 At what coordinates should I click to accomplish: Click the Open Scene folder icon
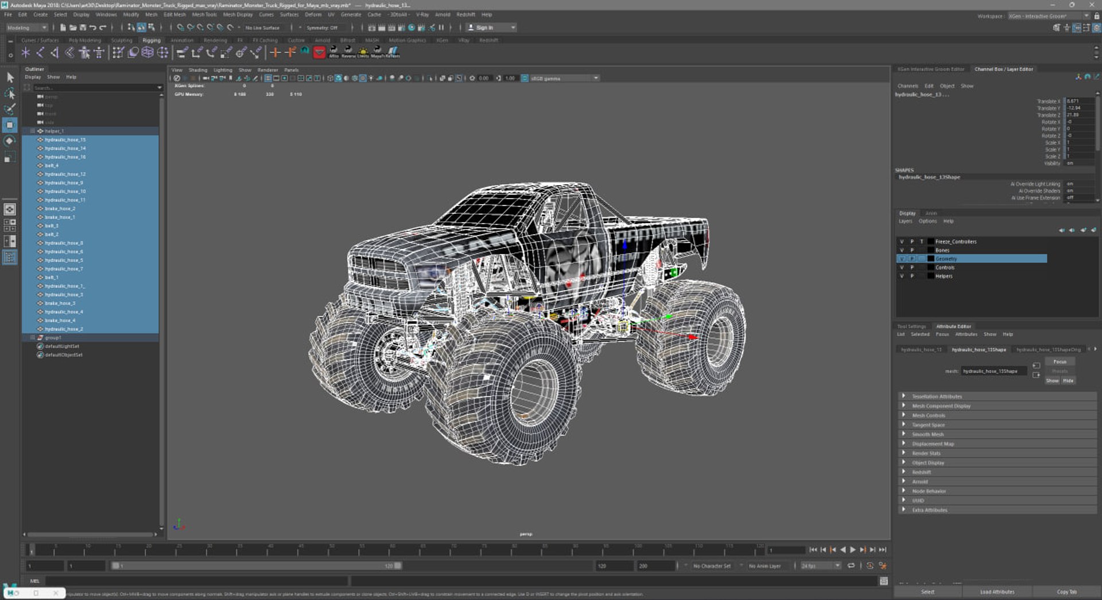[x=73, y=28]
